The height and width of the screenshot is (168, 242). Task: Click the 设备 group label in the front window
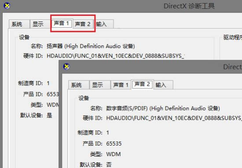click(84, 98)
